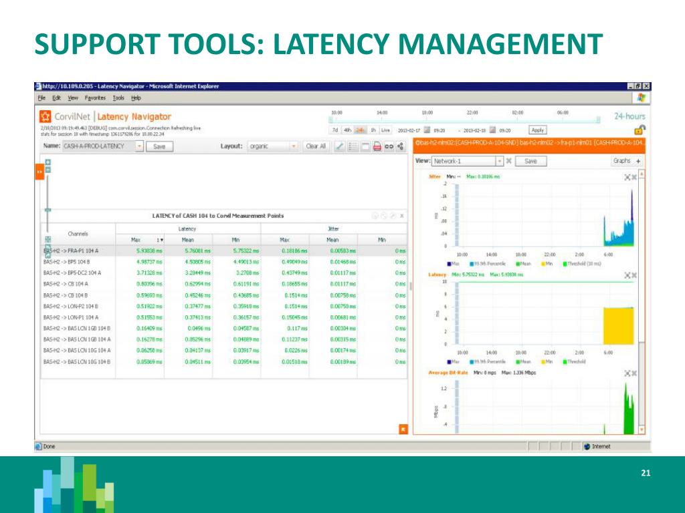
Task: Open the View menu in IE
Action: (73, 98)
